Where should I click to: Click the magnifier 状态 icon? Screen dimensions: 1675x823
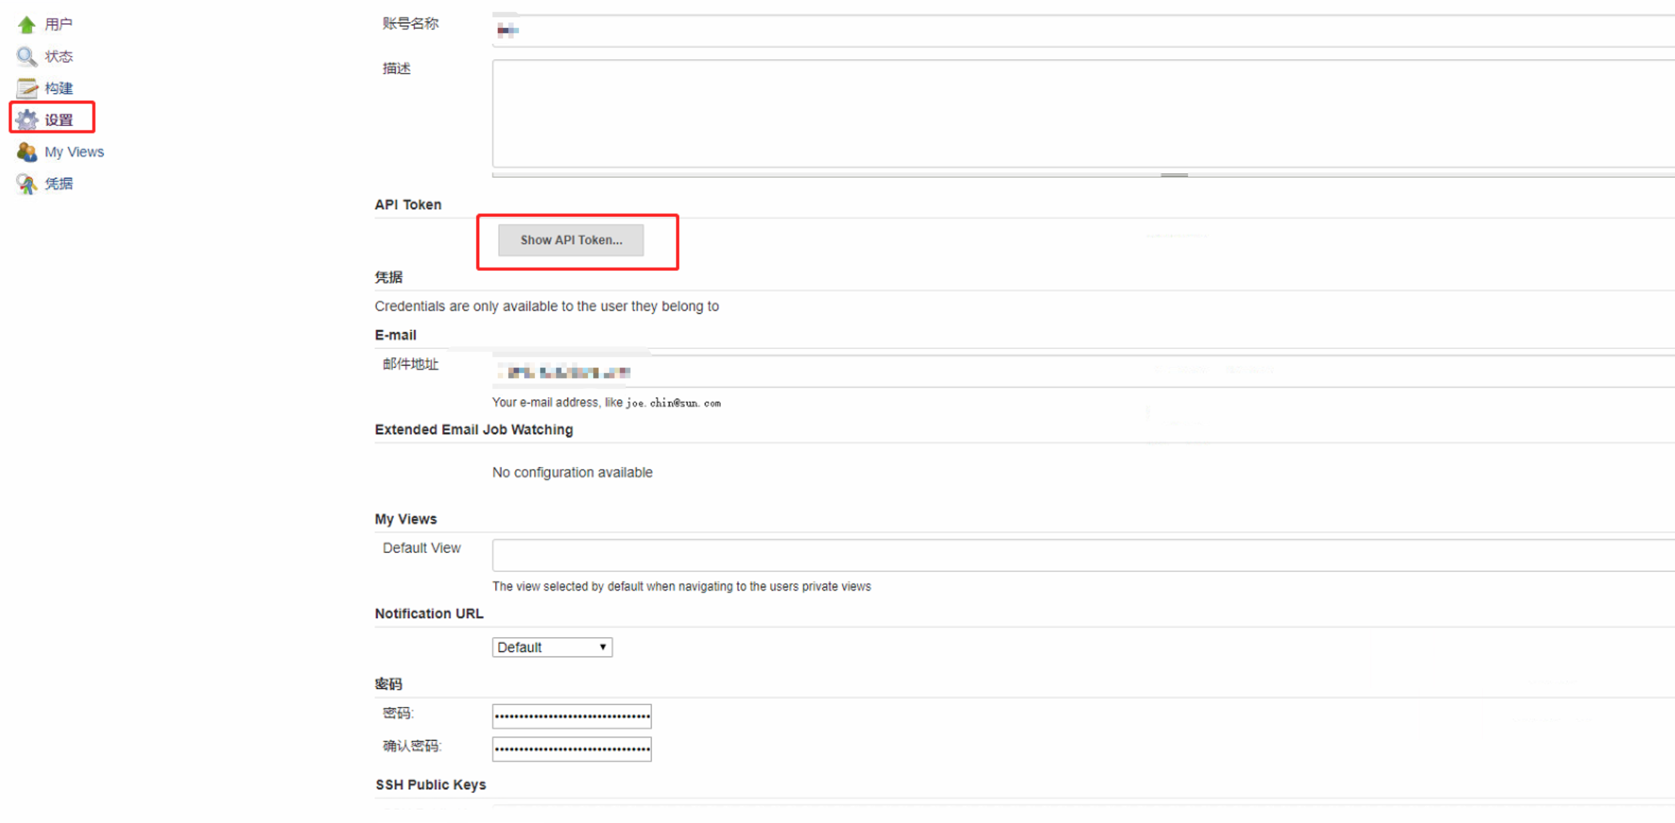27,56
